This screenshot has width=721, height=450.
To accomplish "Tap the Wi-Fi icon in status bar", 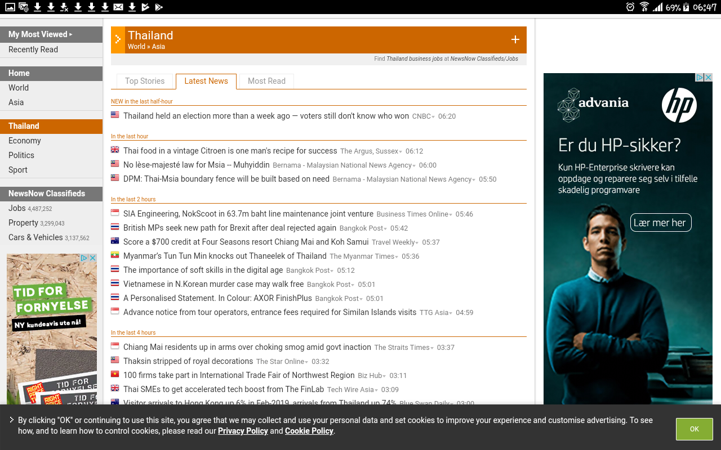I will click(644, 7).
